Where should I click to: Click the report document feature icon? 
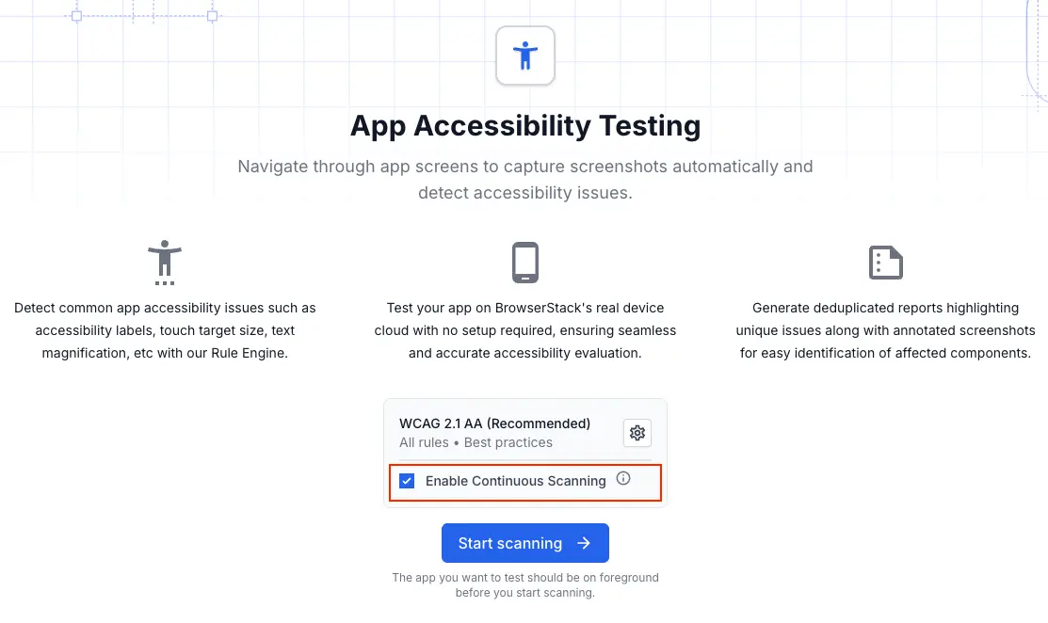(x=885, y=263)
